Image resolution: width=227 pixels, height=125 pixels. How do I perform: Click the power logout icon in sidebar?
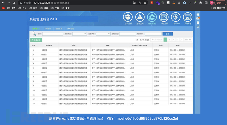198,27
